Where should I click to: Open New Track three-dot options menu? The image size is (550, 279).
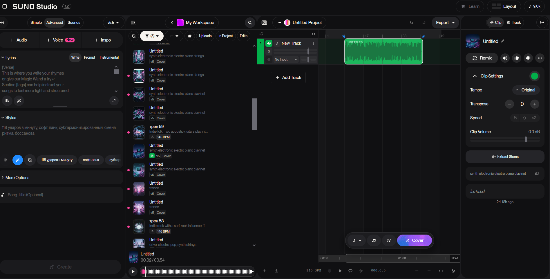tap(314, 43)
